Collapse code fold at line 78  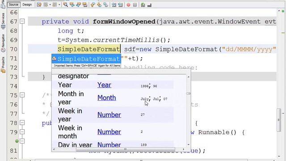[22, 123]
